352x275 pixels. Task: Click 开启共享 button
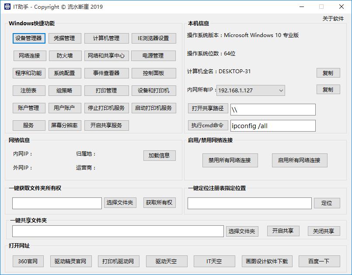coord(283,231)
